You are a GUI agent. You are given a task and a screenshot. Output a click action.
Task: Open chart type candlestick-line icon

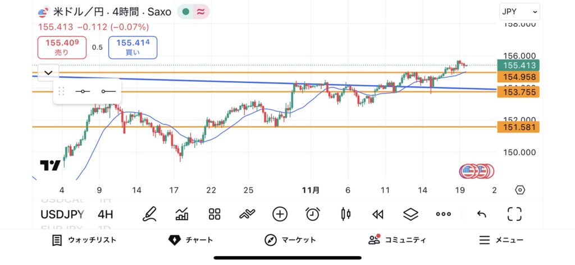click(182, 213)
